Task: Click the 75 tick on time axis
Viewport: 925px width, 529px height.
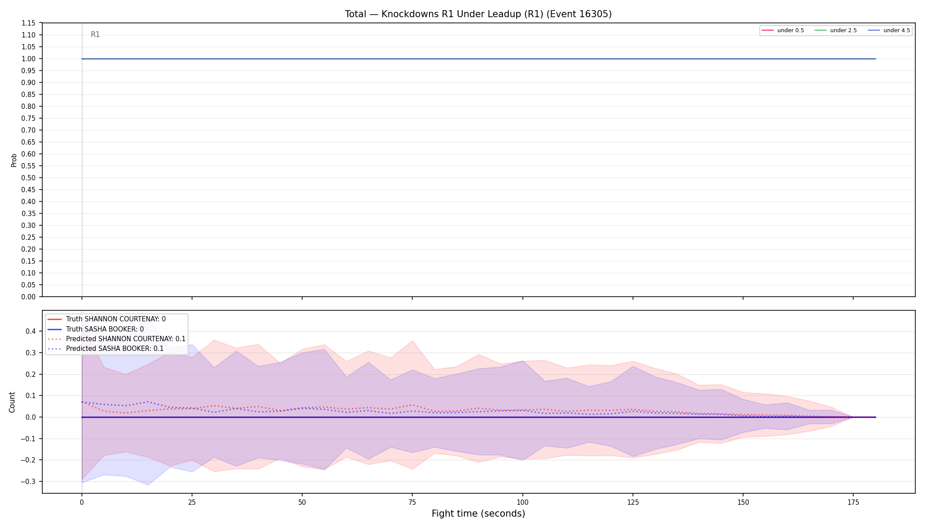Action: [x=412, y=502]
